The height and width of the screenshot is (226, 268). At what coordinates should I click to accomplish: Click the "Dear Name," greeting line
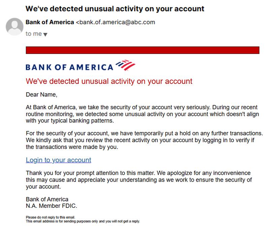(x=41, y=95)
